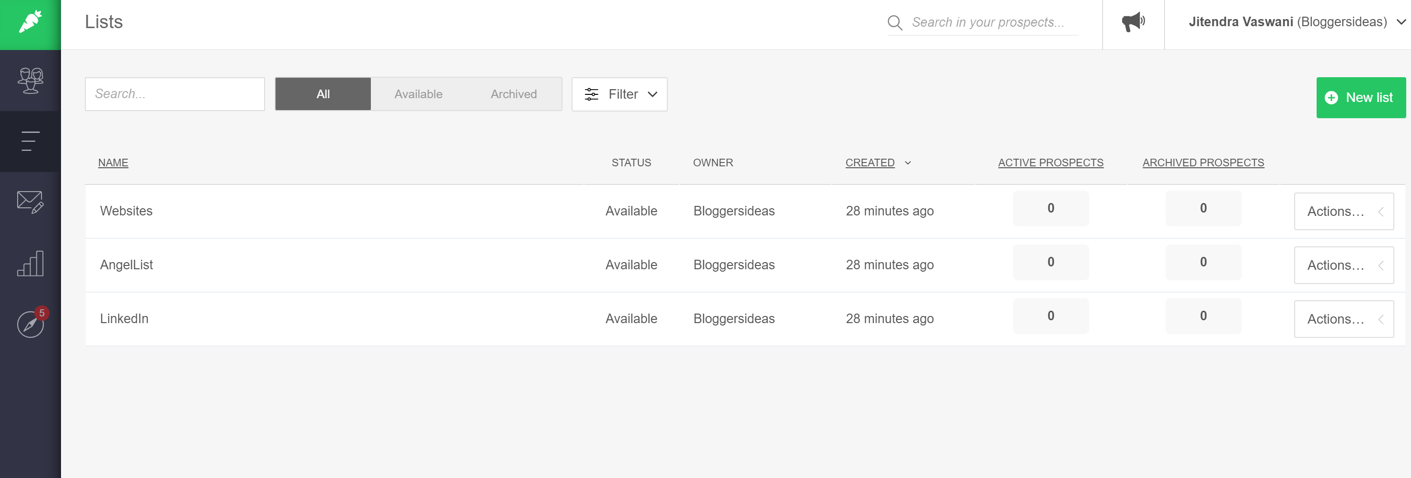This screenshot has width=1411, height=478.
Task: Click the megaphone announcements icon
Action: (1133, 22)
